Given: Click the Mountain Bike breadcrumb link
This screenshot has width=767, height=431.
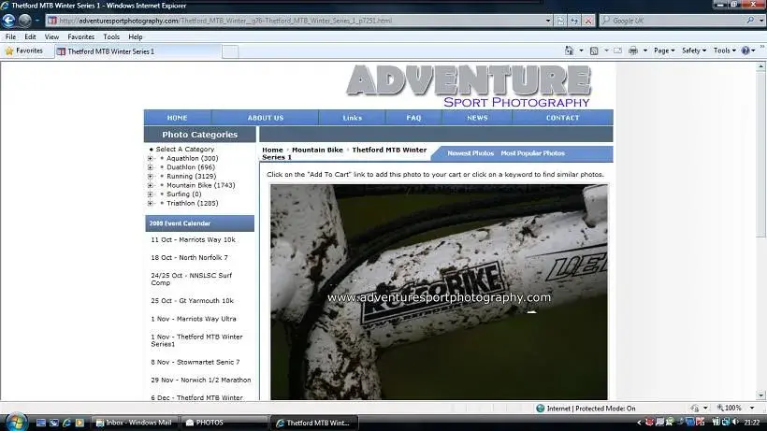Looking at the screenshot, I should click(x=317, y=150).
